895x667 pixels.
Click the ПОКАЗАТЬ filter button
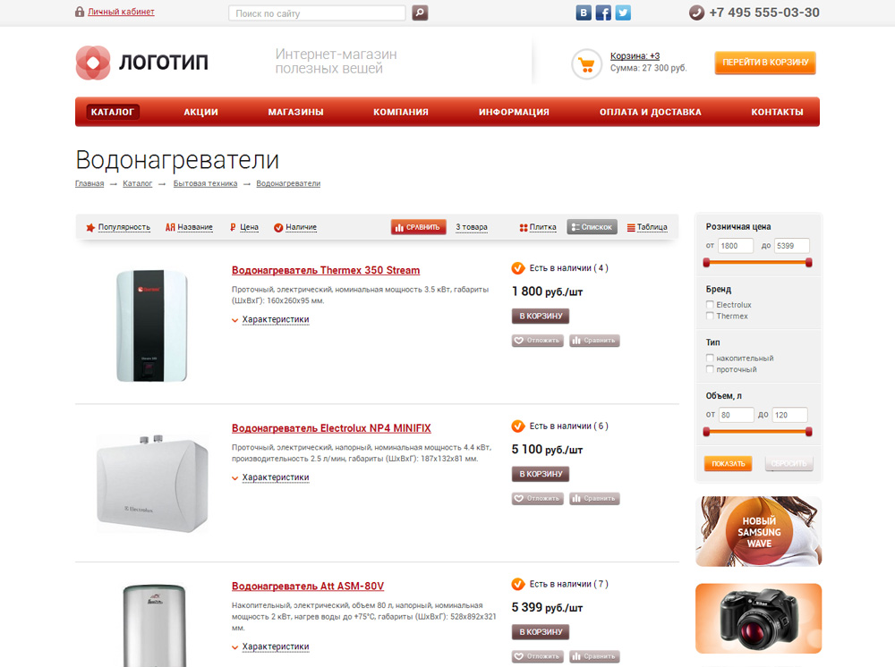(729, 463)
